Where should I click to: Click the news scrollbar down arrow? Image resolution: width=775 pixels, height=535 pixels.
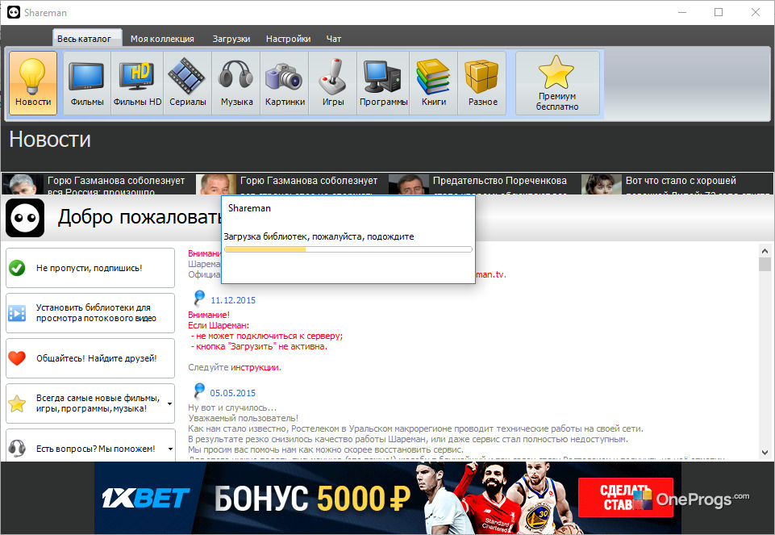click(765, 452)
